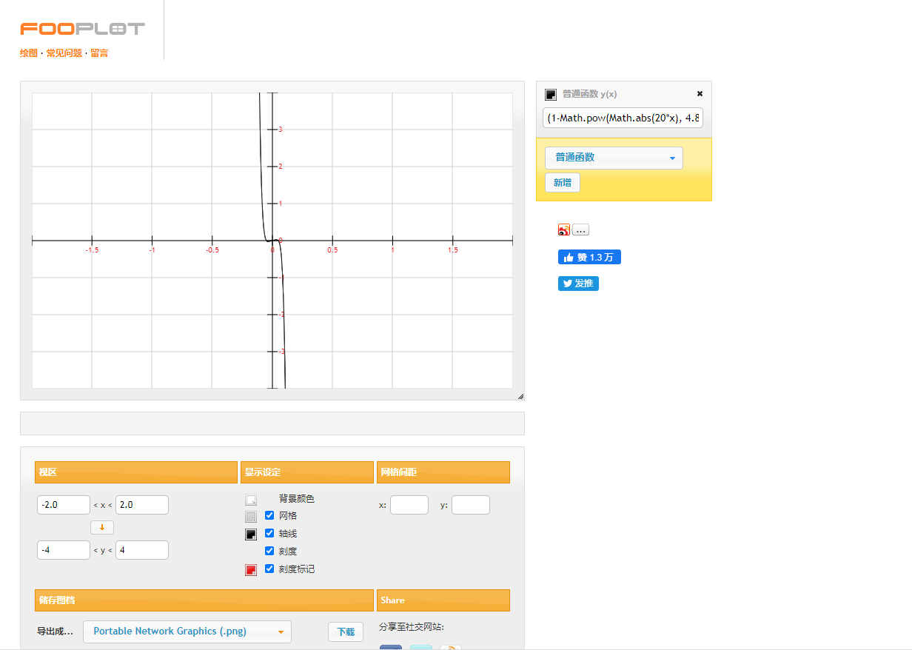
Task: Pick the 轴线 axis color swatch
Action: (251, 535)
